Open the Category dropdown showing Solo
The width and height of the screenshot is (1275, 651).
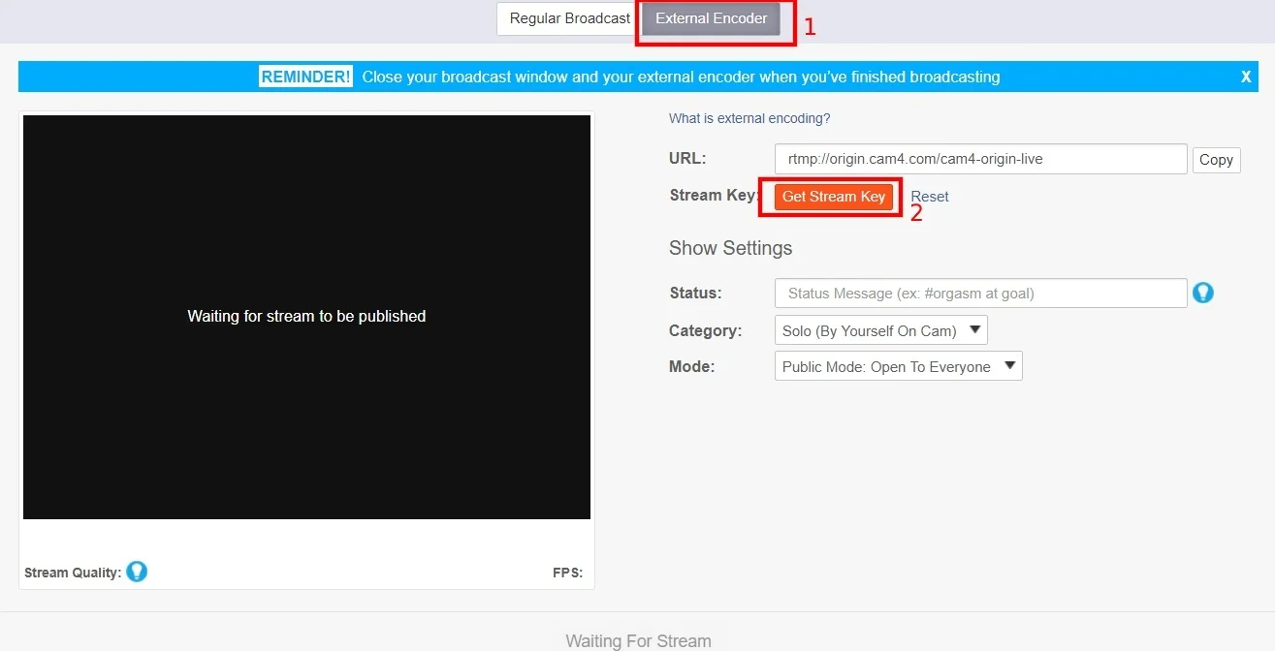tap(880, 330)
